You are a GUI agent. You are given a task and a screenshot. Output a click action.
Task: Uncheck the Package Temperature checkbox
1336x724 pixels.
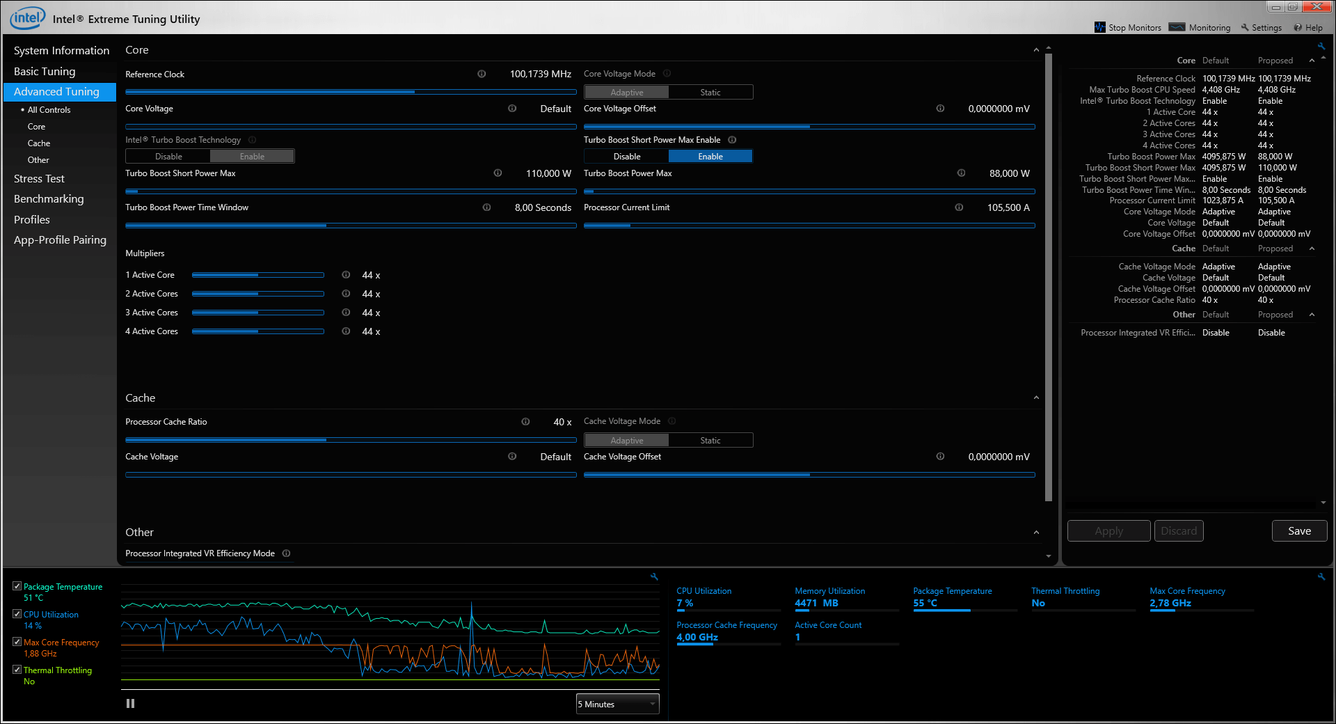(x=17, y=586)
